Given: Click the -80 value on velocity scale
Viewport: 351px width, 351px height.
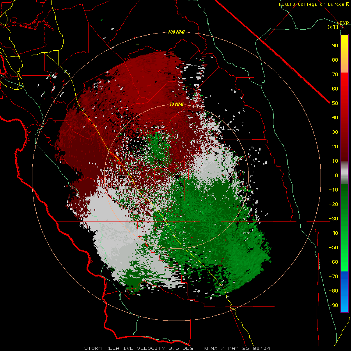Looking at the screenshot, I should tap(333, 291).
